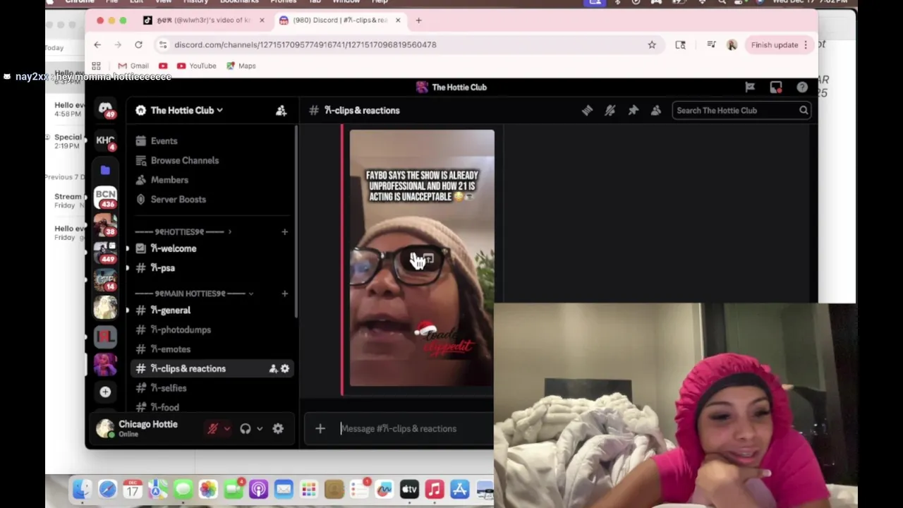This screenshot has height=508, width=903.
Task: Open Maps bookmark
Action: 241,66
